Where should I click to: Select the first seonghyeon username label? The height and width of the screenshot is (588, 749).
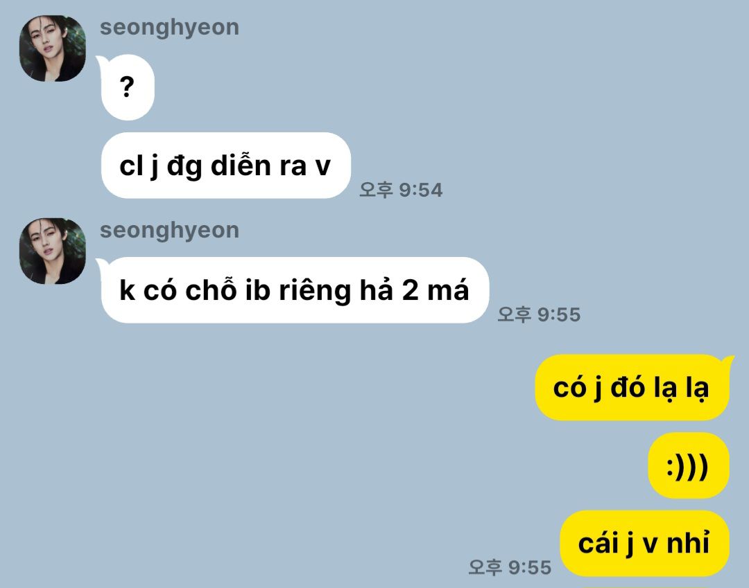click(169, 28)
